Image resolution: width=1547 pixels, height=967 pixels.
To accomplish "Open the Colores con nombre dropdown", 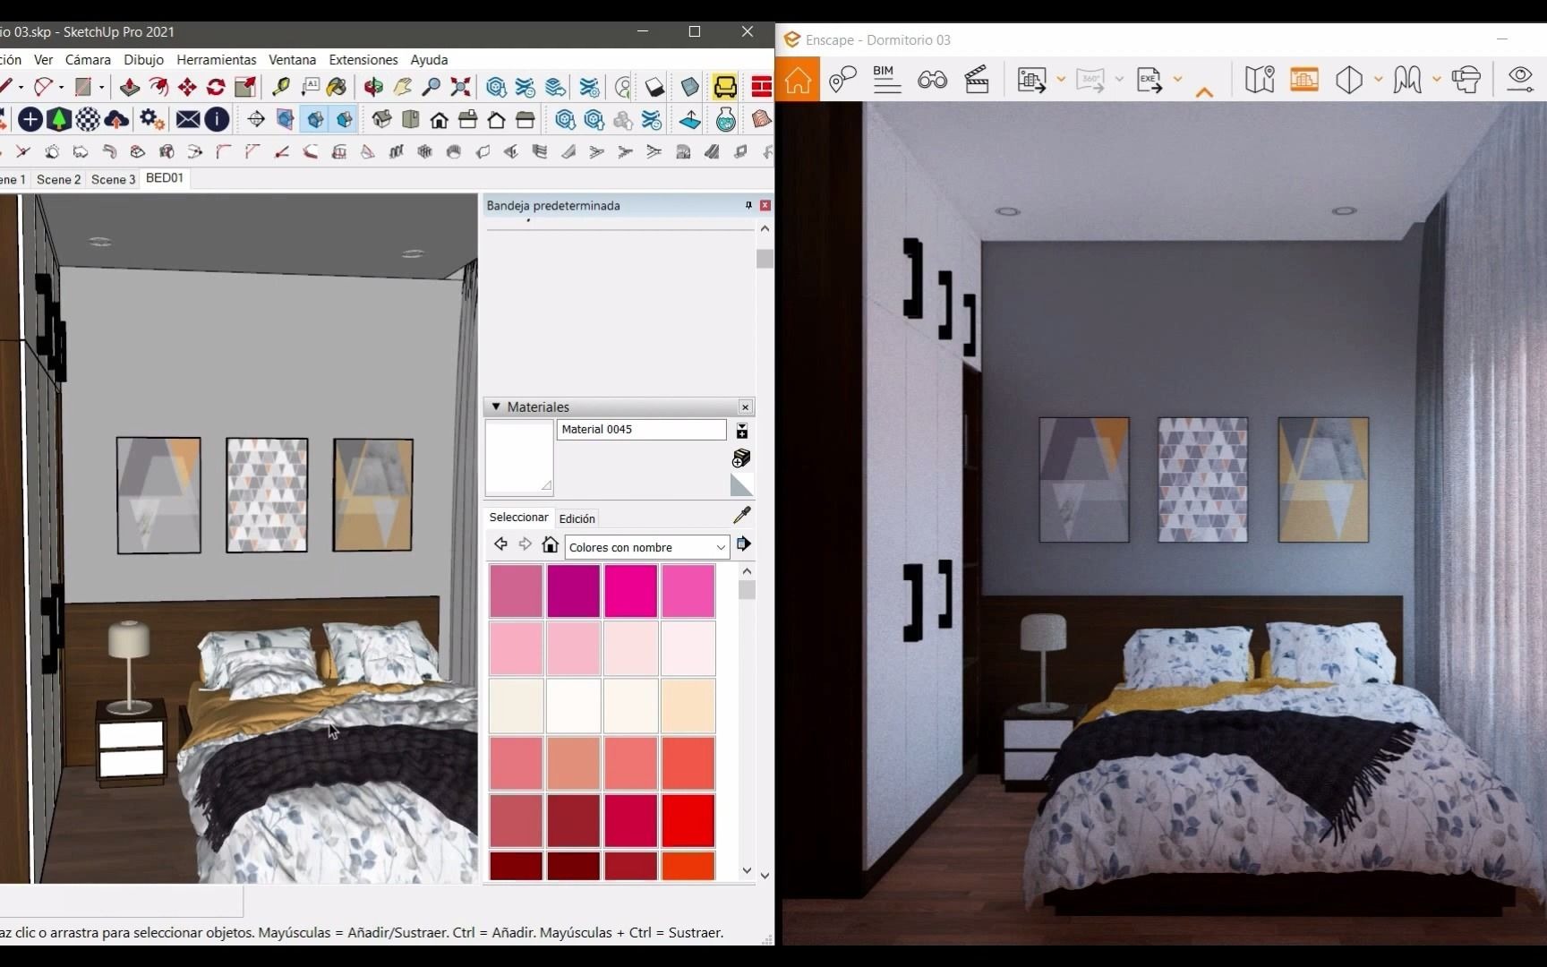I will [x=646, y=547].
